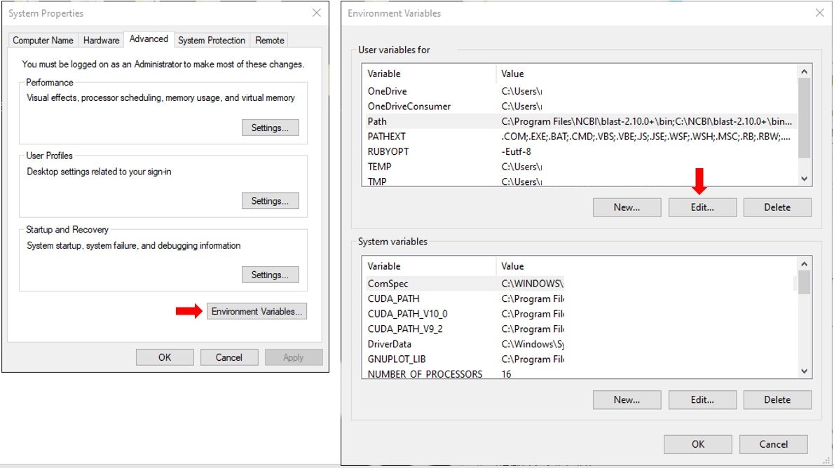Screen dimensions: 834x468
Task: Open the System Protection tab
Action: [x=212, y=41]
